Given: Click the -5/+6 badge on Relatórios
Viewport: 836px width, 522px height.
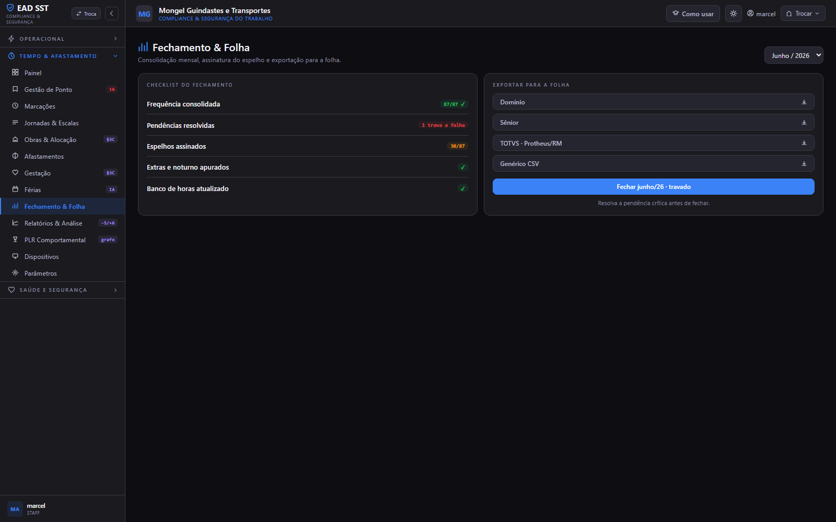Looking at the screenshot, I should [108, 223].
